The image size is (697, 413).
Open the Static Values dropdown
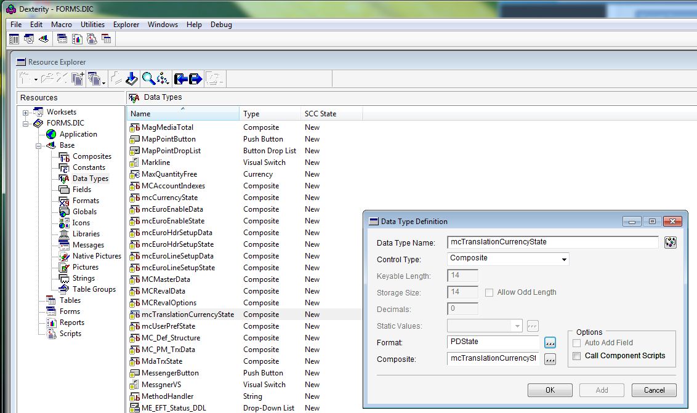[516, 326]
